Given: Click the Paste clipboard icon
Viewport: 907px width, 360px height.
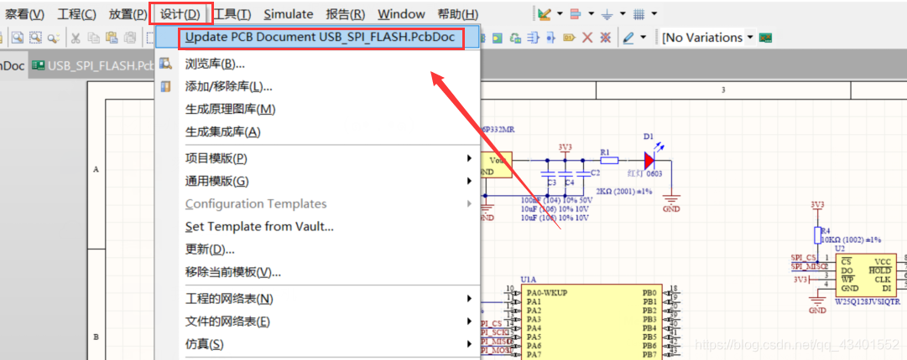Looking at the screenshot, I should point(112,38).
